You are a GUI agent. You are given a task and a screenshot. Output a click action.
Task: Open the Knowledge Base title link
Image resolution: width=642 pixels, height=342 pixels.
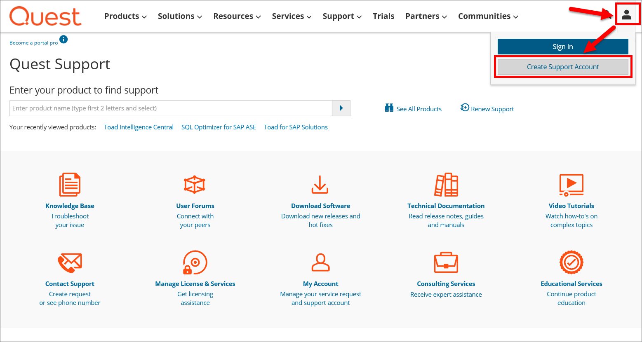[70, 206]
